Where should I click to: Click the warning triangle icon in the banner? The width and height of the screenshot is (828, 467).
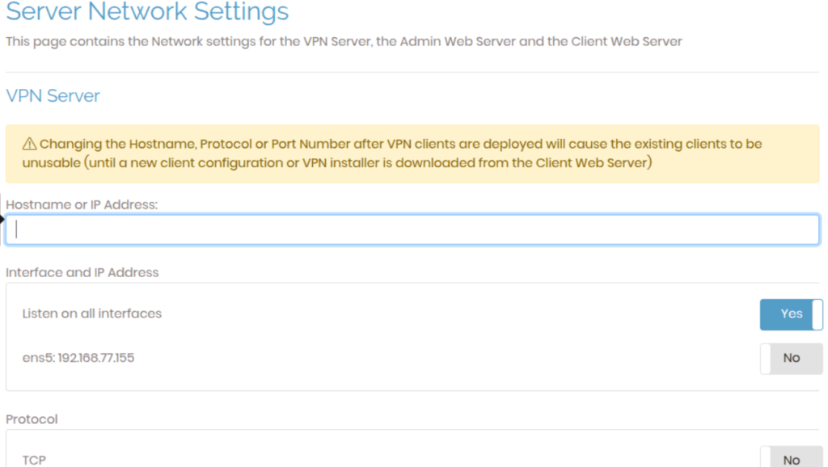[x=29, y=145]
